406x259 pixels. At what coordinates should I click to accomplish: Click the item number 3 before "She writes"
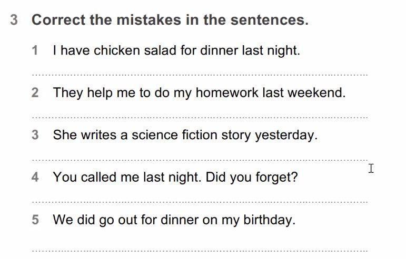click(x=35, y=135)
